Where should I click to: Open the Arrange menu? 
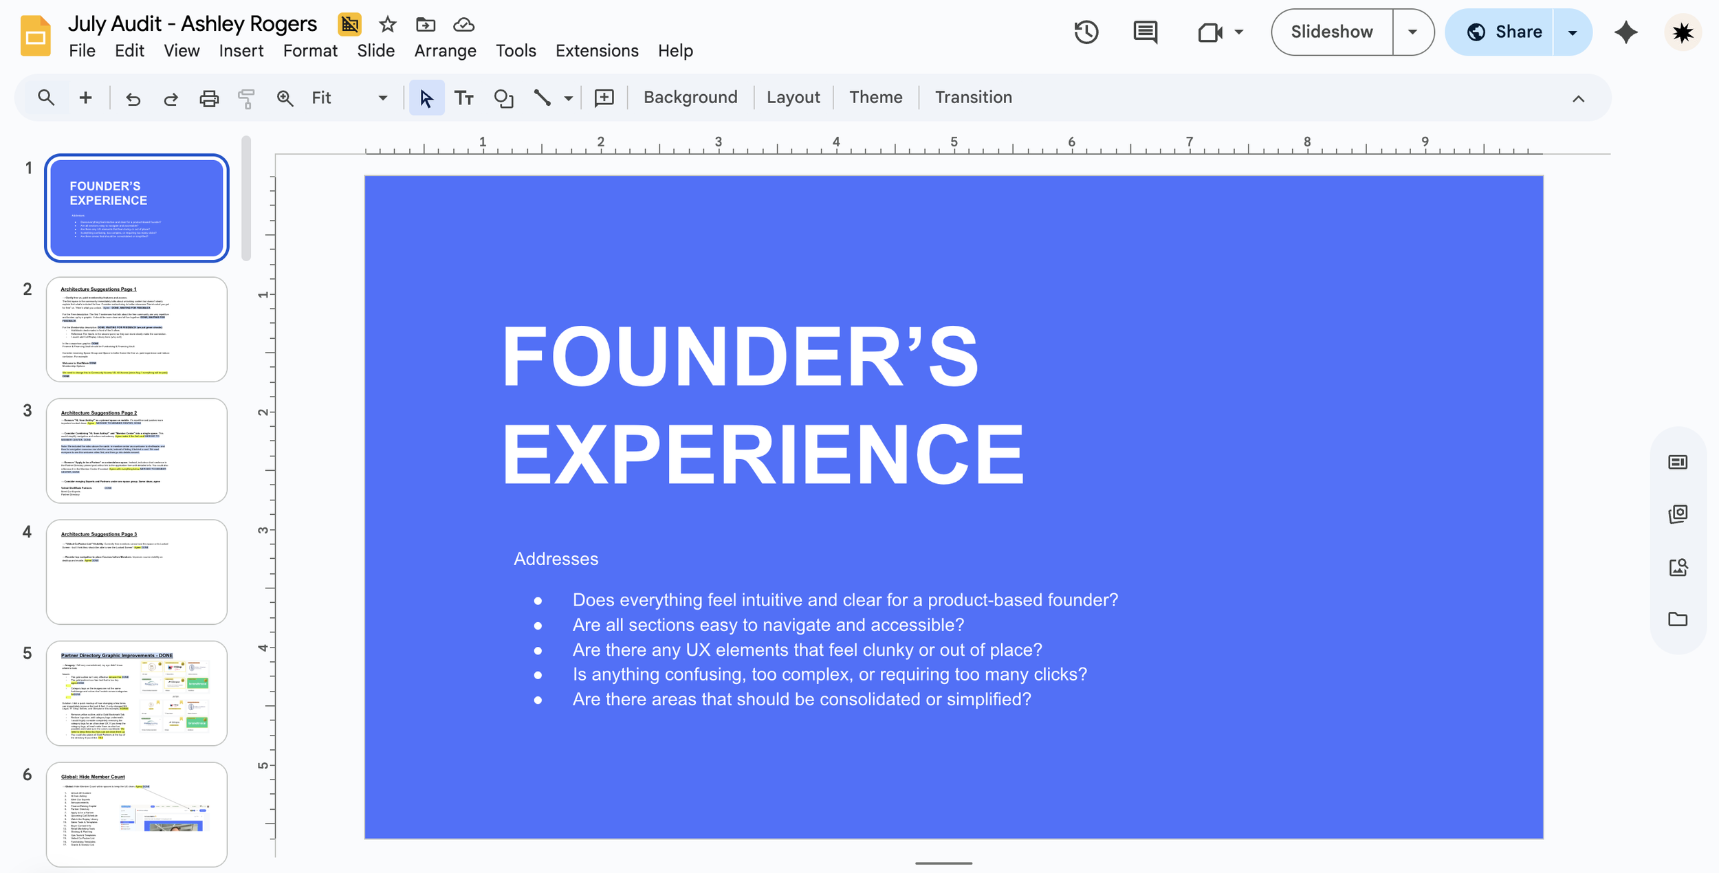pos(445,51)
